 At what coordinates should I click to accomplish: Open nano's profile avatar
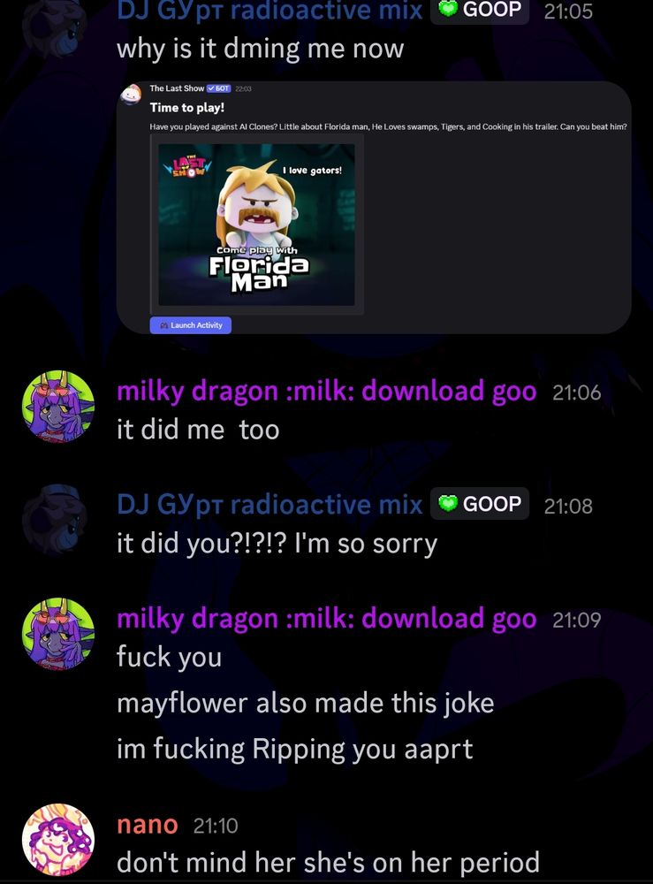coord(58,840)
